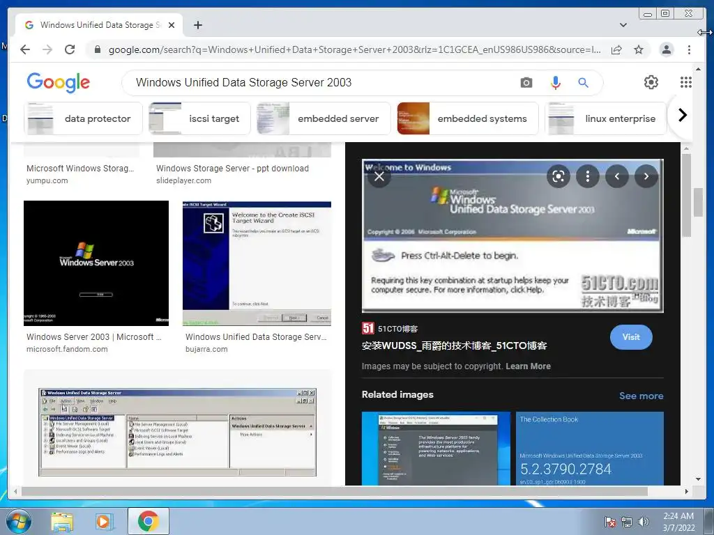The width and height of the screenshot is (714, 535).
Task: Open "Microsoft Windows Storag..." result title
Action: pyautogui.click(x=80, y=169)
